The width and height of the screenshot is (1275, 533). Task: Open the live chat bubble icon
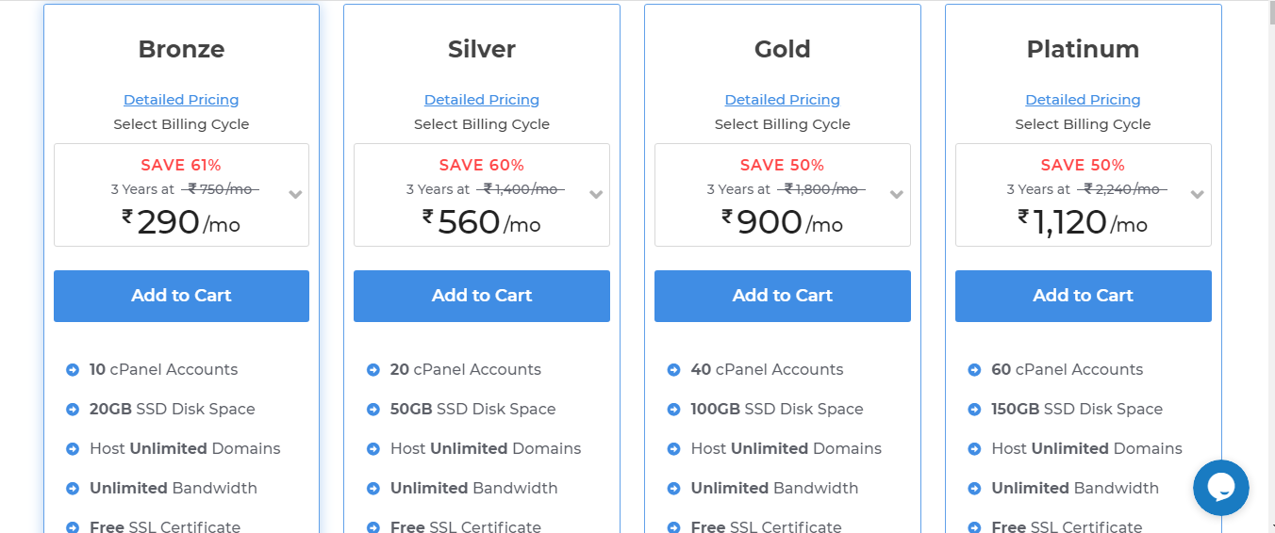tap(1220, 488)
